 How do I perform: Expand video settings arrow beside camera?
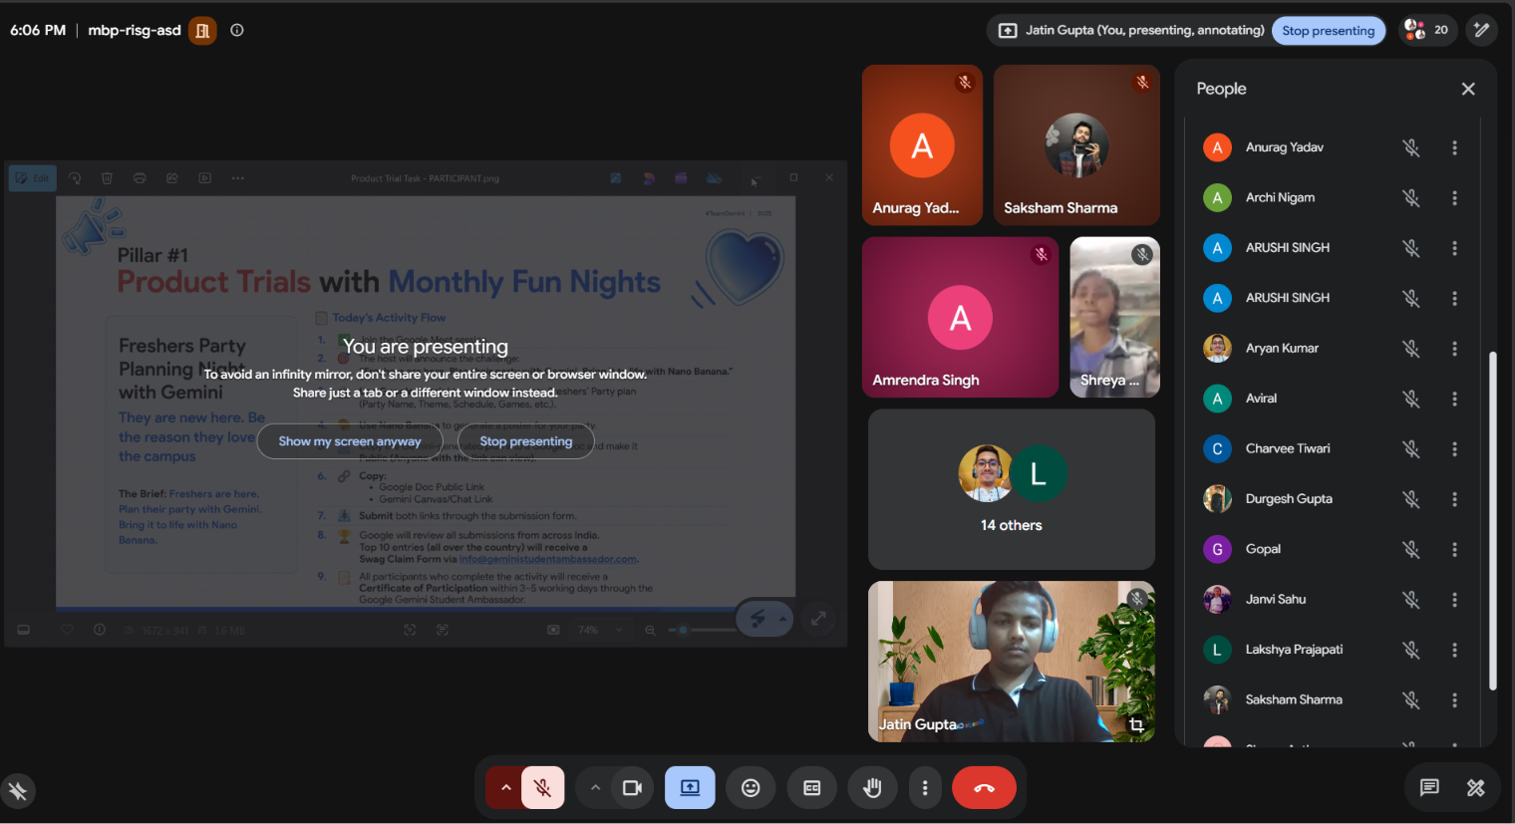tap(595, 788)
